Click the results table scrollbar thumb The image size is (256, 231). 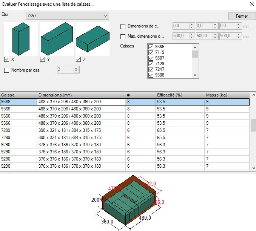coord(254,125)
